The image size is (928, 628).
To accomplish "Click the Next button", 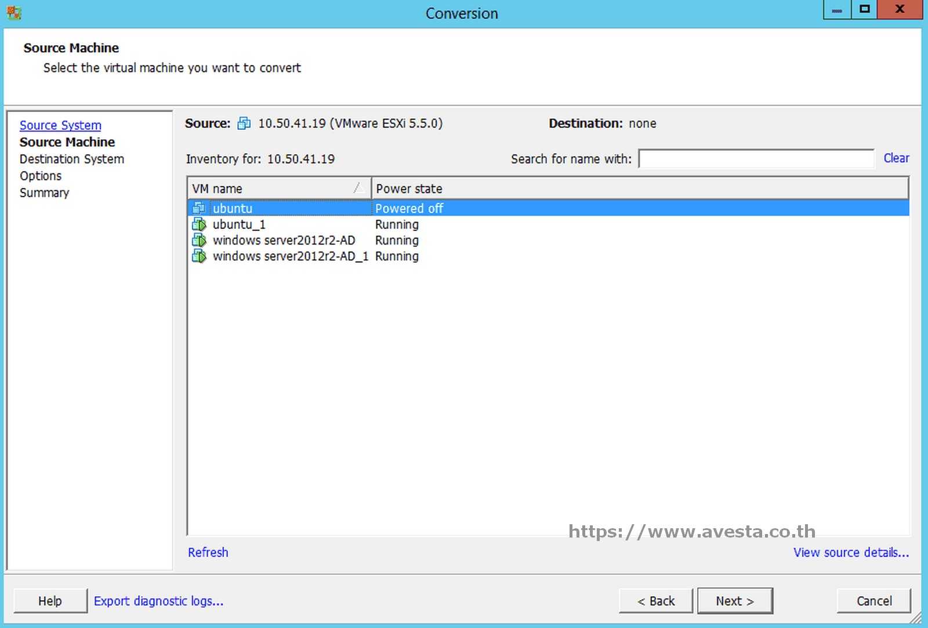I will point(735,601).
